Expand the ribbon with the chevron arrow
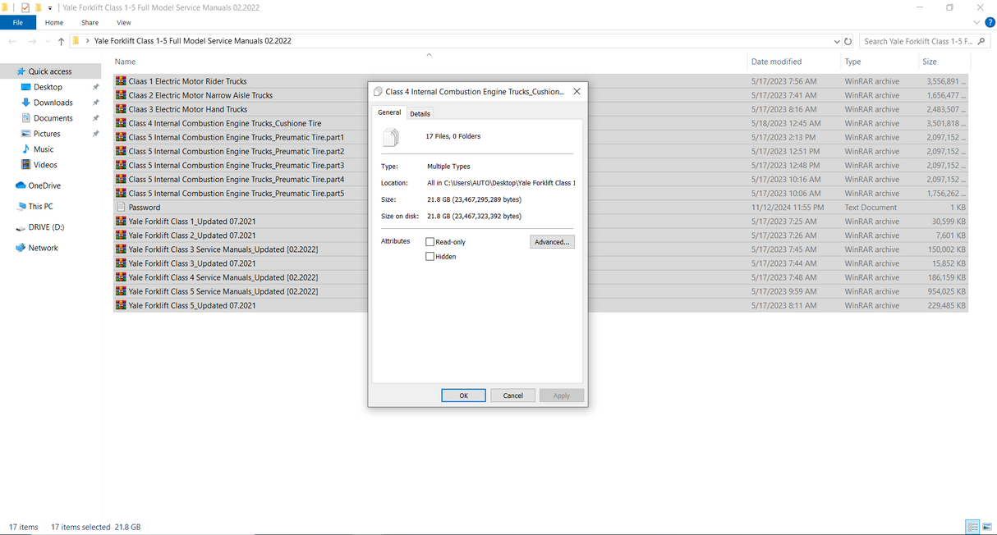The width and height of the screenshot is (997, 535). tap(977, 23)
